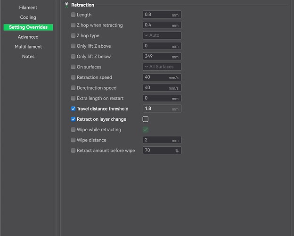294x236 pixels.
Task: Tick the Retract on layer change value box
Action: 146,119
